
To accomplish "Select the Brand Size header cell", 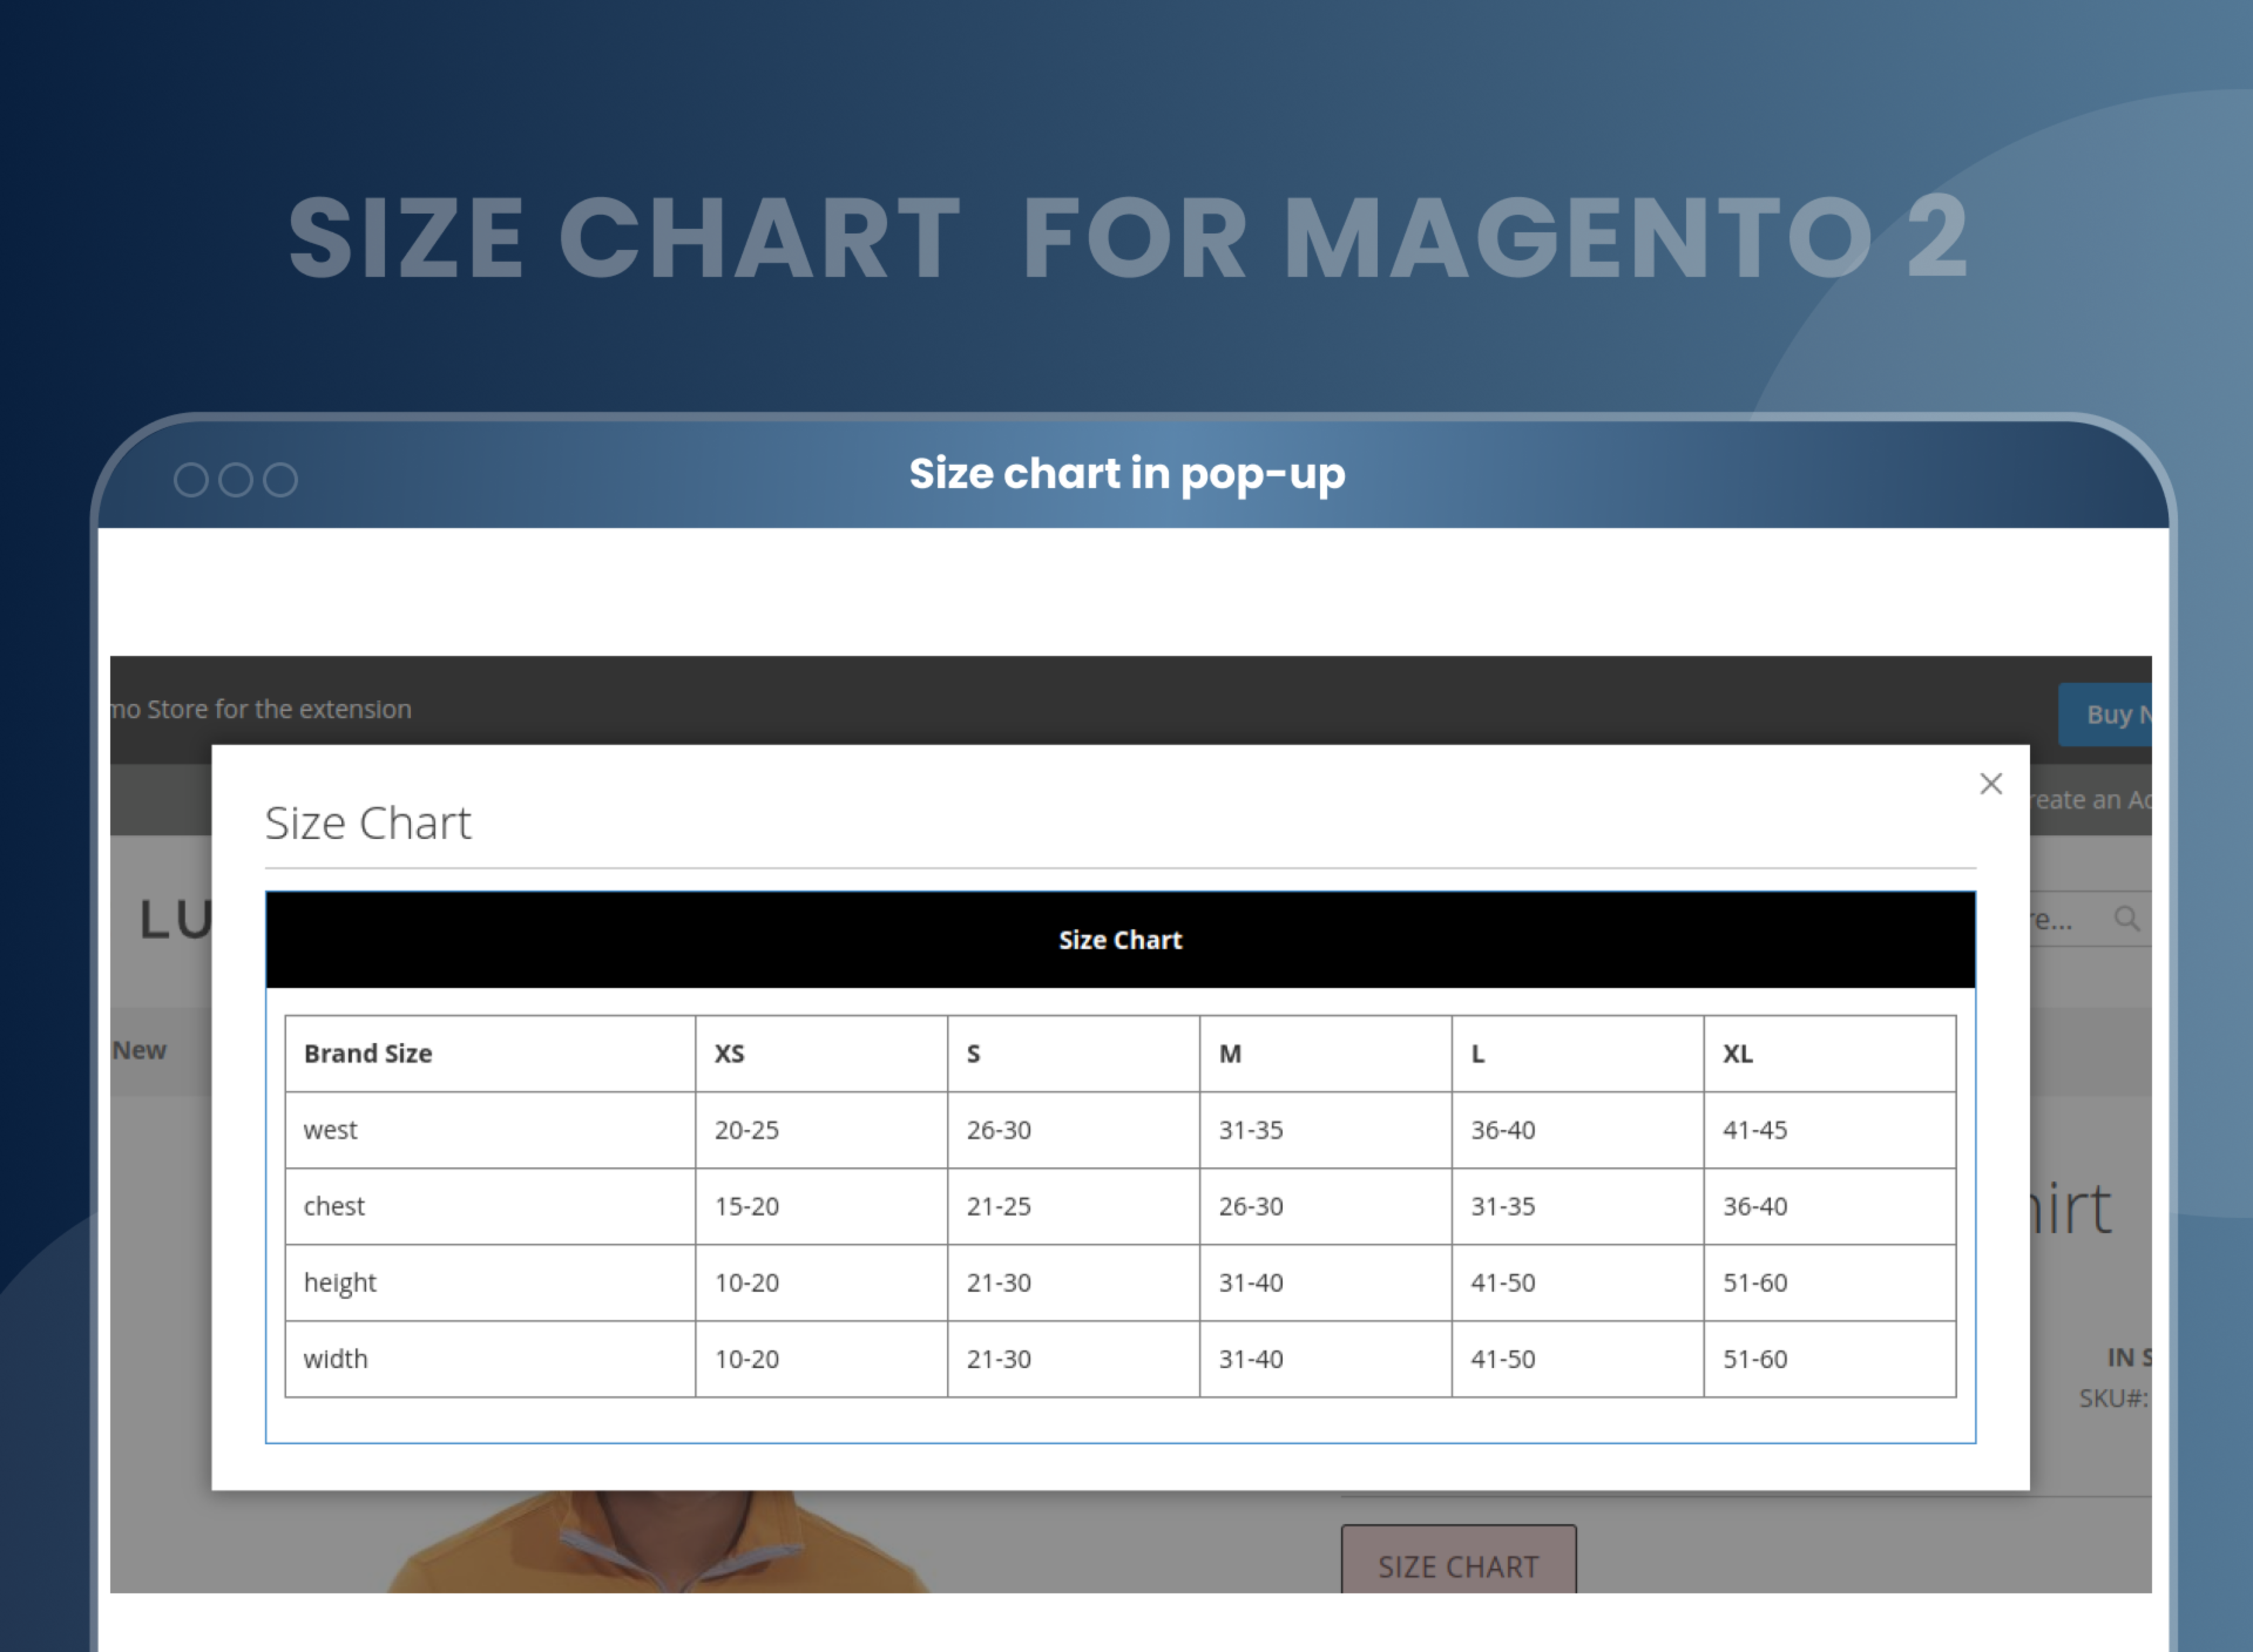I will tap(368, 1054).
